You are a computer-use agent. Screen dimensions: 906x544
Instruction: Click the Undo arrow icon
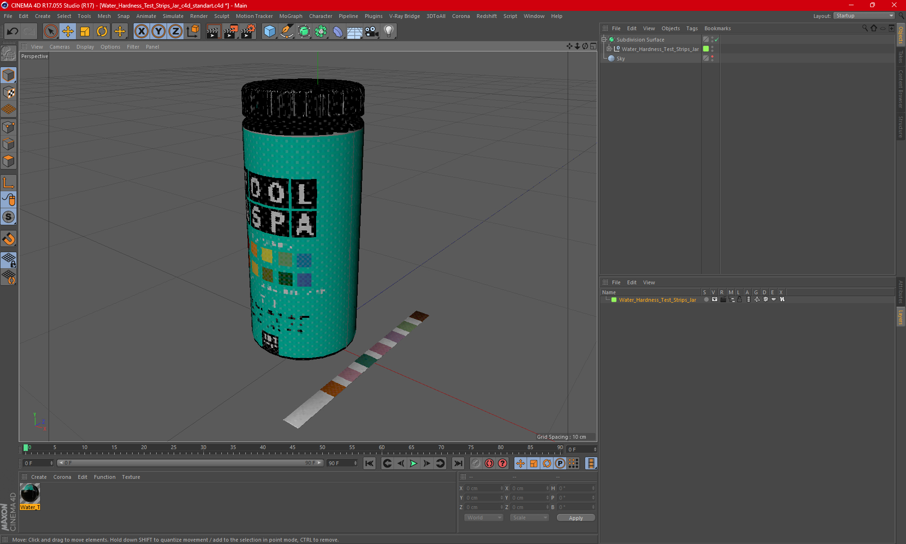pyautogui.click(x=13, y=32)
